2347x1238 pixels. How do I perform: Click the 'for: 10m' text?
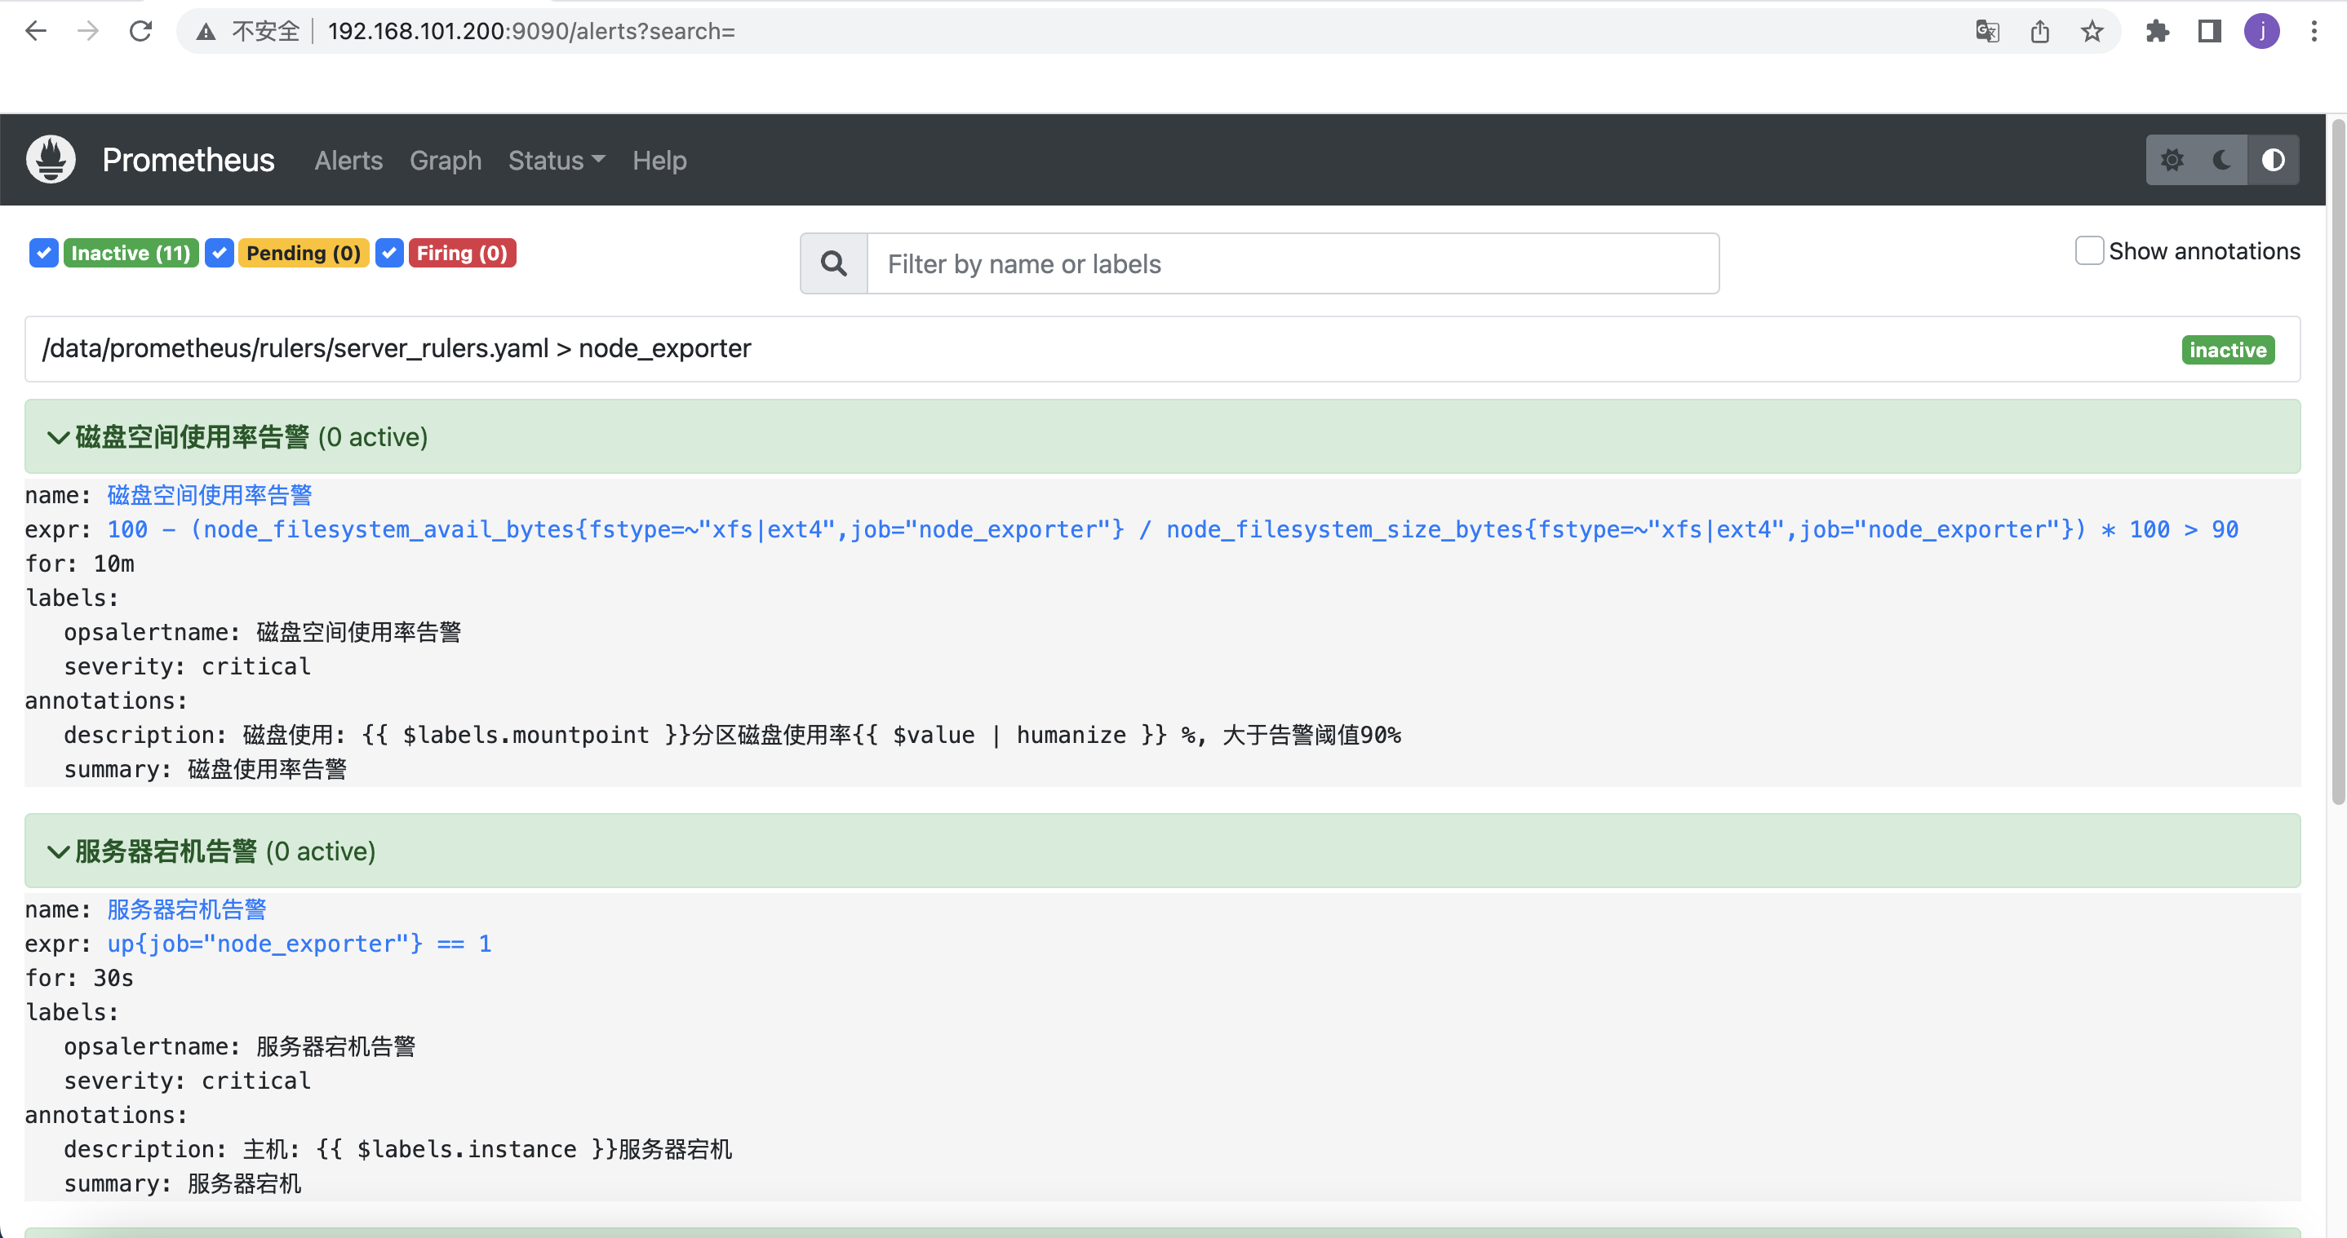[x=80, y=564]
